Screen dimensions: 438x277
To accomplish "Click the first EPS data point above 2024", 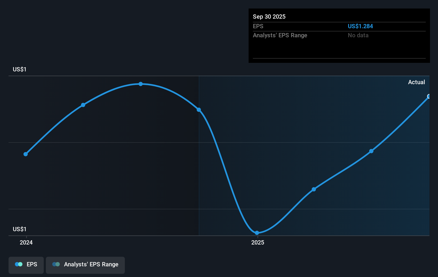I will [x=26, y=154].
